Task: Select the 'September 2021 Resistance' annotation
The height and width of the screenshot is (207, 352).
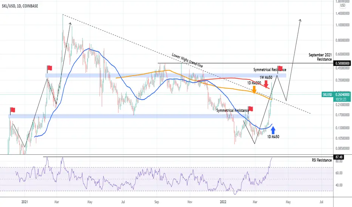Action: pyautogui.click(x=320, y=57)
